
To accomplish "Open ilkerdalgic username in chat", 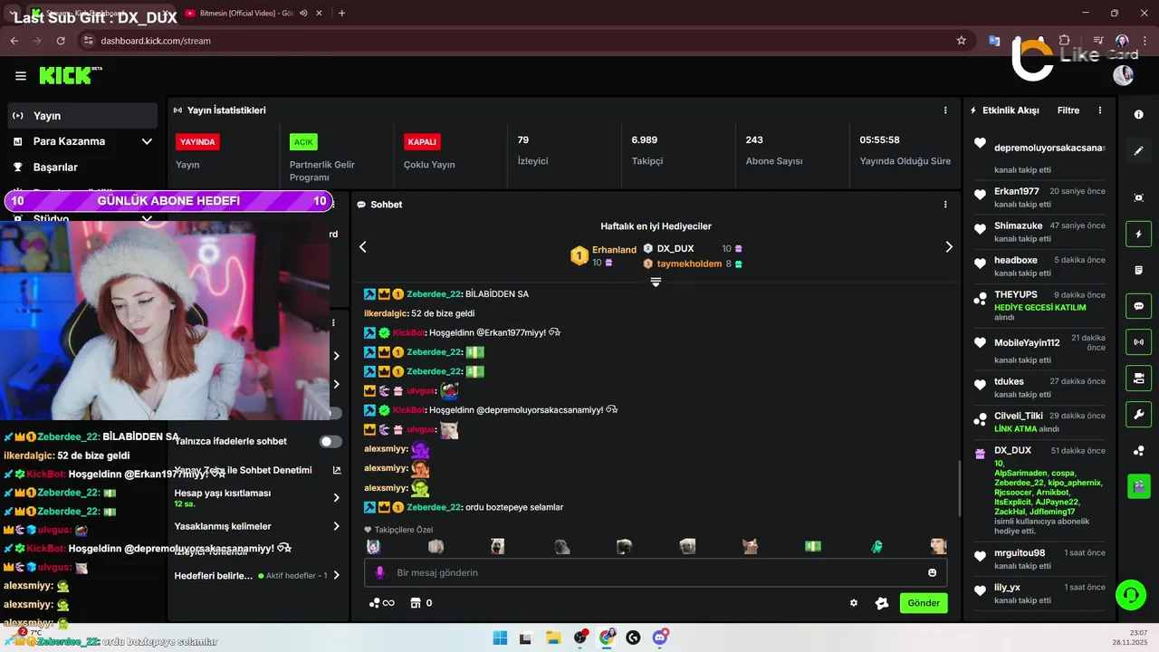I will coord(386,313).
